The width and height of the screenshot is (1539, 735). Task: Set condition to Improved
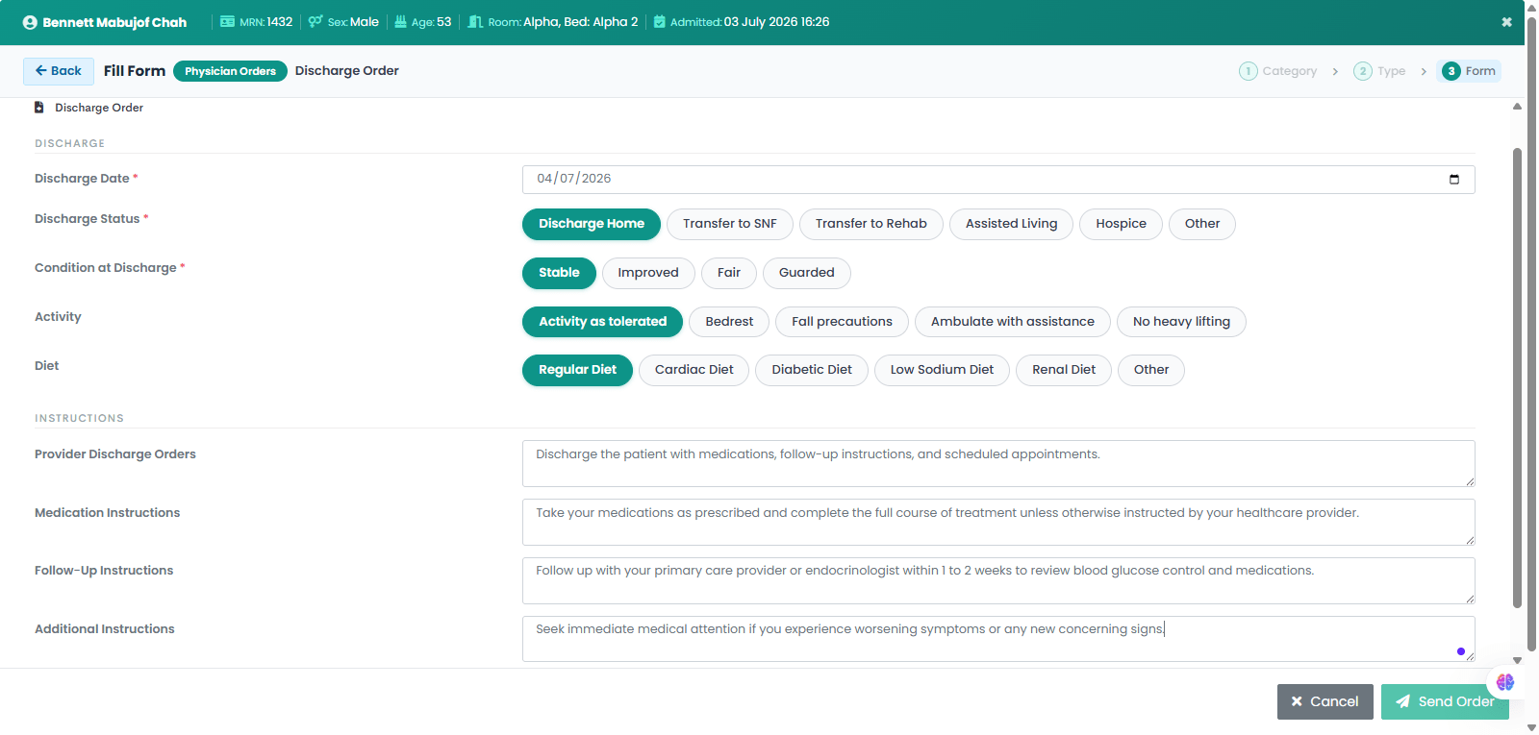[x=648, y=273]
